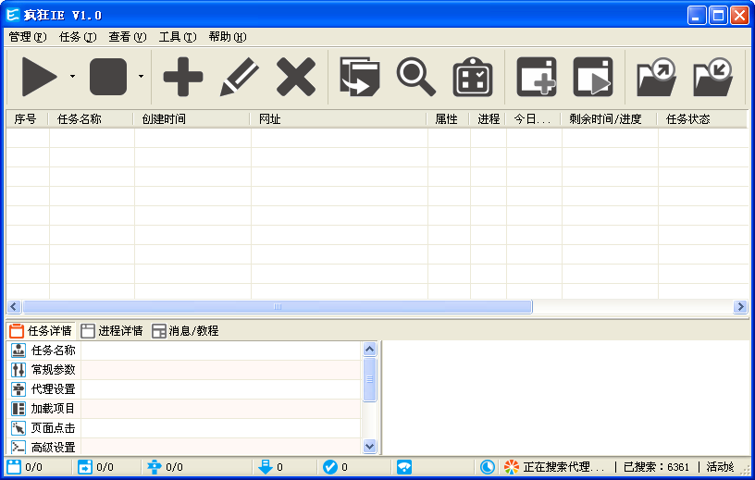Edit task using the pencil icon
The height and width of the screenshot is (480, 755).
tap(240, 77)
